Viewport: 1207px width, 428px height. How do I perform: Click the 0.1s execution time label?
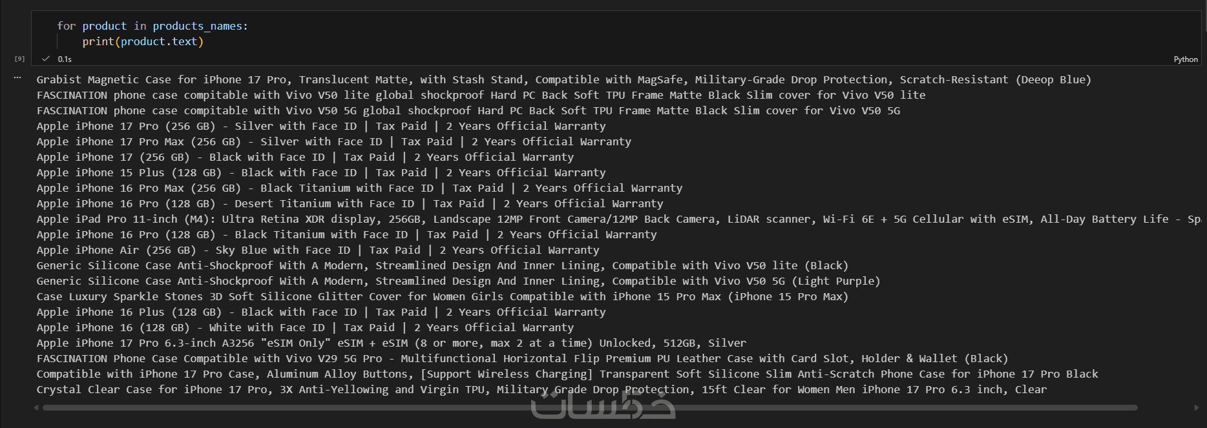65,59
